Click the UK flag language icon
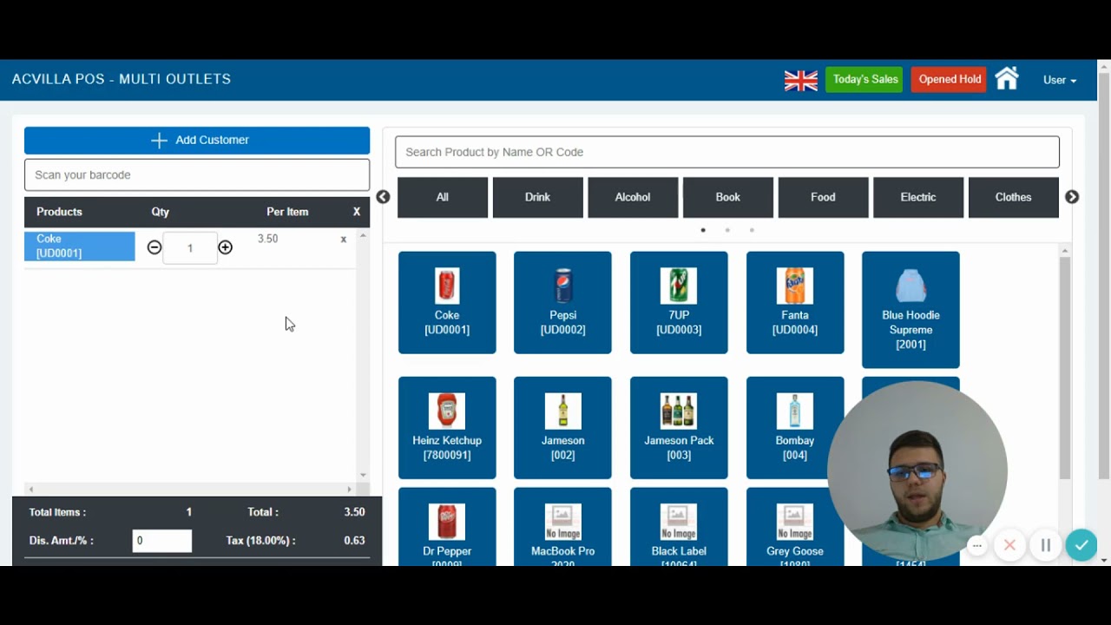 click(x=800, y=80)
